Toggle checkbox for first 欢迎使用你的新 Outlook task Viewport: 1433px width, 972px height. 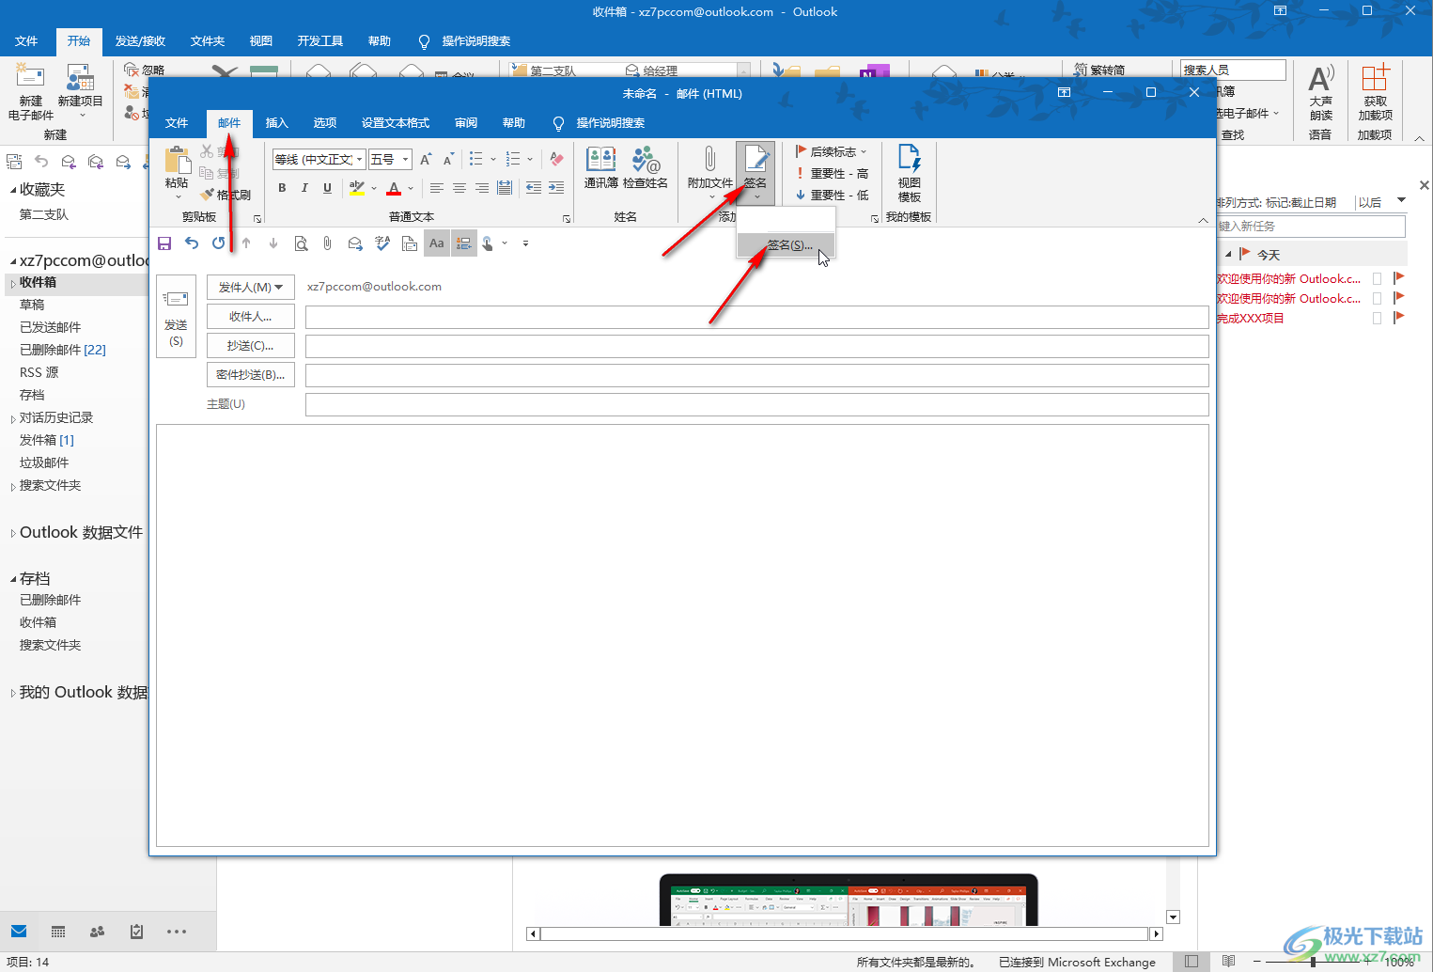(x=1377, y=278)
